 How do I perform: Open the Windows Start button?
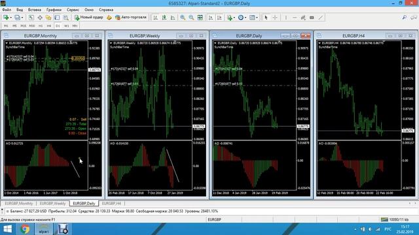pos(7,229)
